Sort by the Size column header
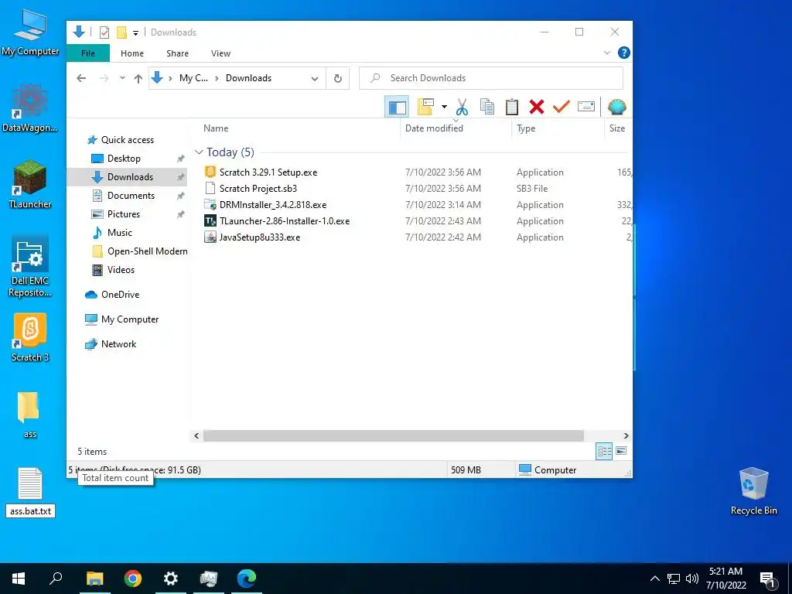Screen dimensions: 792x594 pos(616,128)
